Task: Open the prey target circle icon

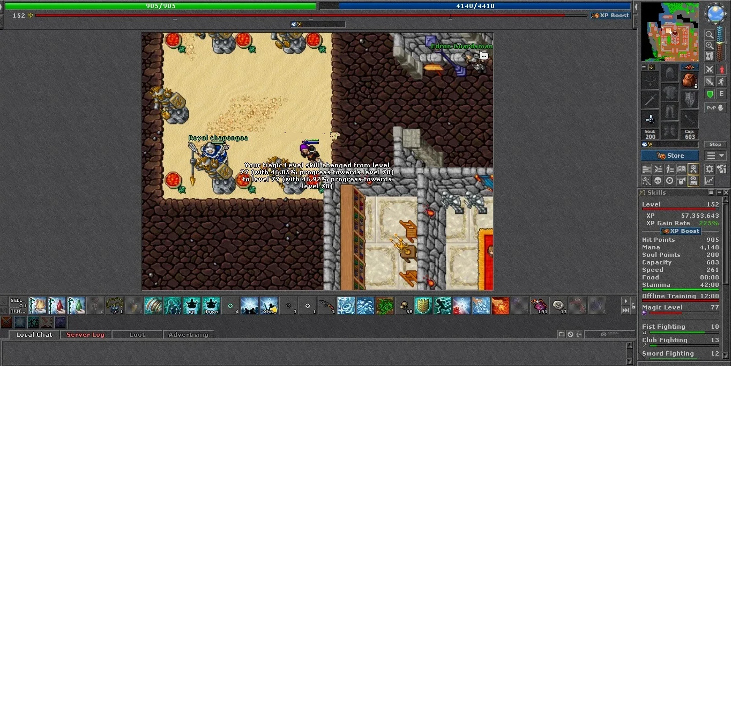Action: coord(669,181)
